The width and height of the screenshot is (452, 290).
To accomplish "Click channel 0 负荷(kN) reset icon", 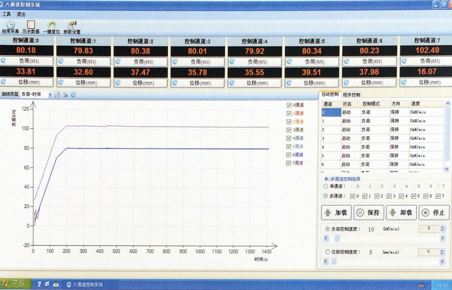I will click(4, 61).
